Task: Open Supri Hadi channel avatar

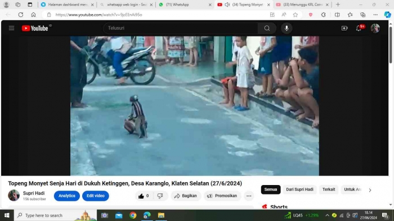Action: pyautogui.click(x=14, y=195)
